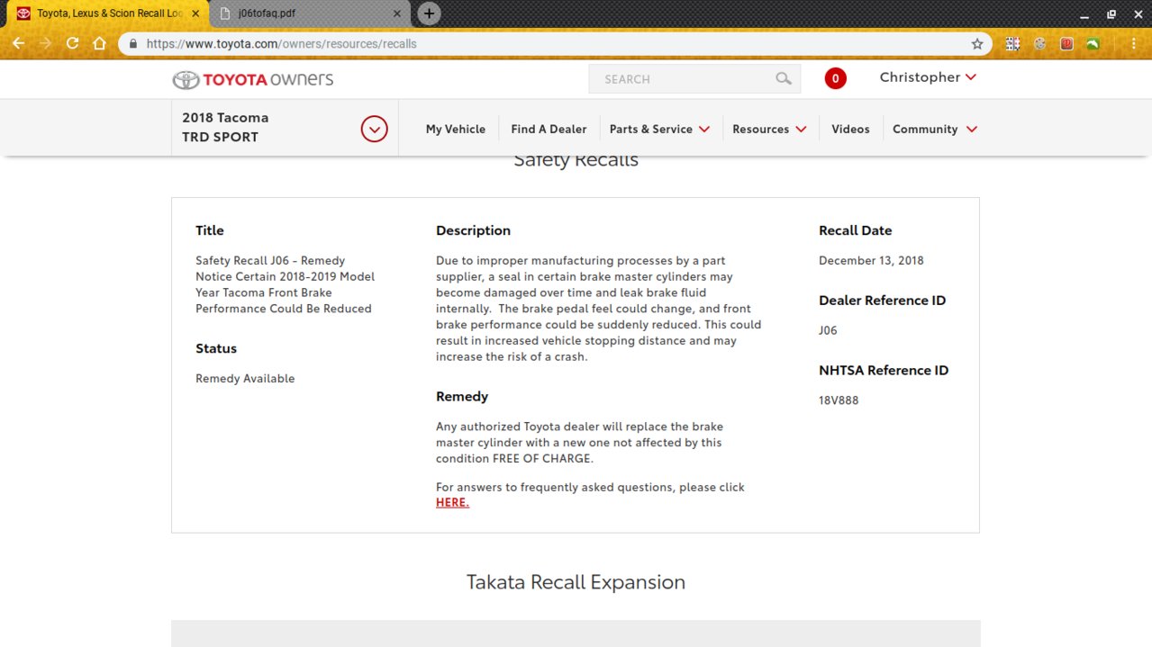Expand the Community menu

[x=935, y=129]
